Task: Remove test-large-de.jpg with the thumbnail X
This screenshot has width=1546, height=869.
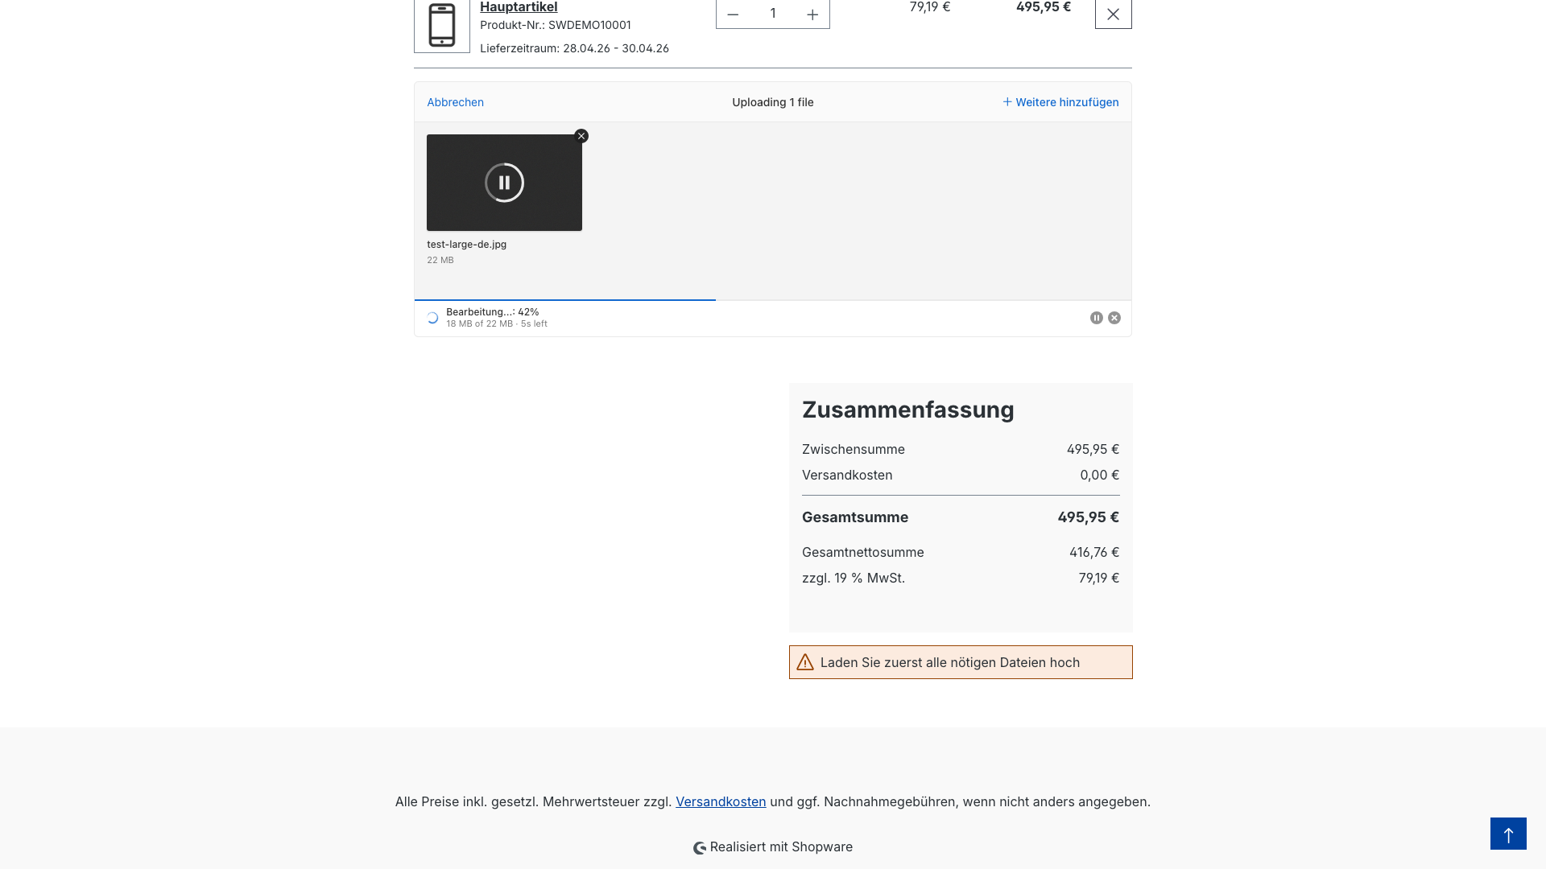Action: click(581, 136)
